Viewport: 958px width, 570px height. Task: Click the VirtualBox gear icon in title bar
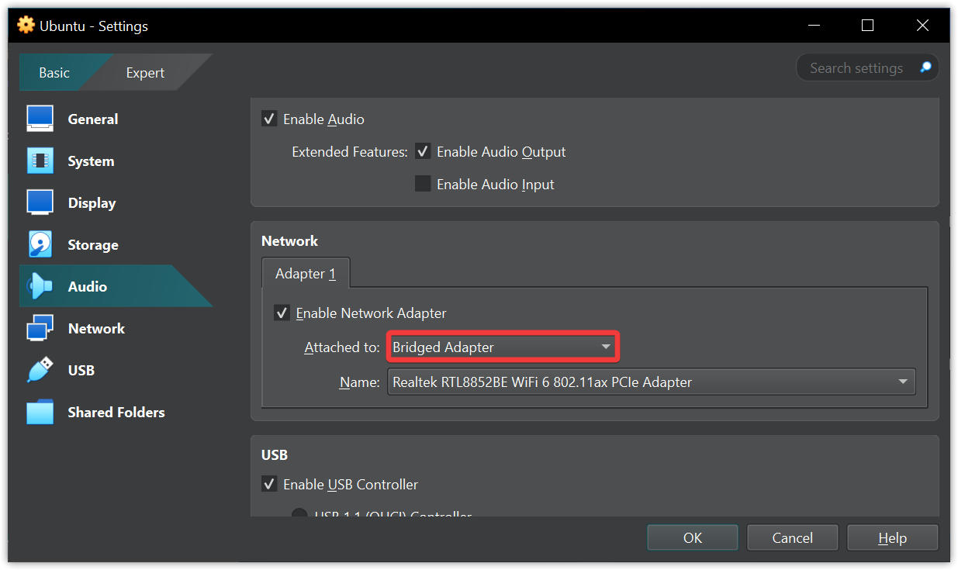click(26, 26)
